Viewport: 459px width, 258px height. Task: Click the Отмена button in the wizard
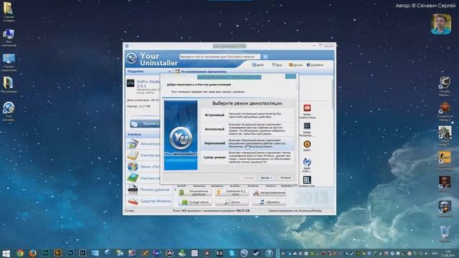[285, 178]
